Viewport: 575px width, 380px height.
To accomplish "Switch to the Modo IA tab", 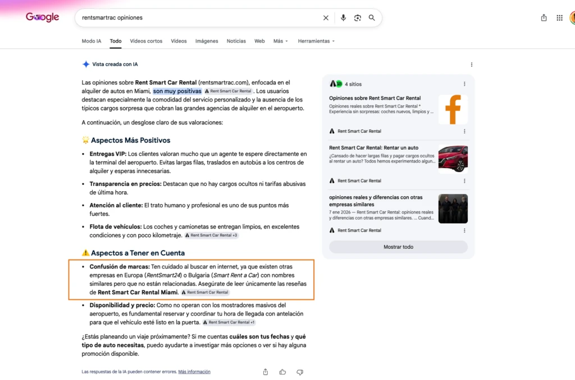I will tap(92, 41).
